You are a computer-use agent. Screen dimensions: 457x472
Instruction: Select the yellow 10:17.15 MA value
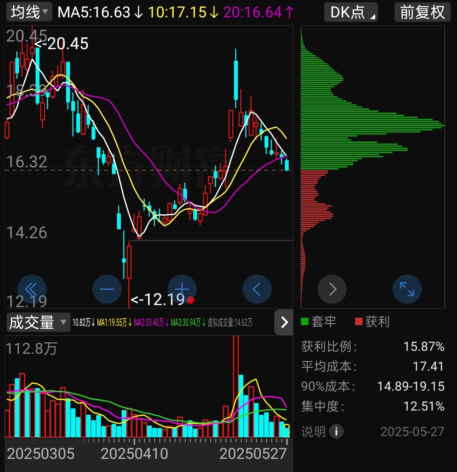point(183,12)
